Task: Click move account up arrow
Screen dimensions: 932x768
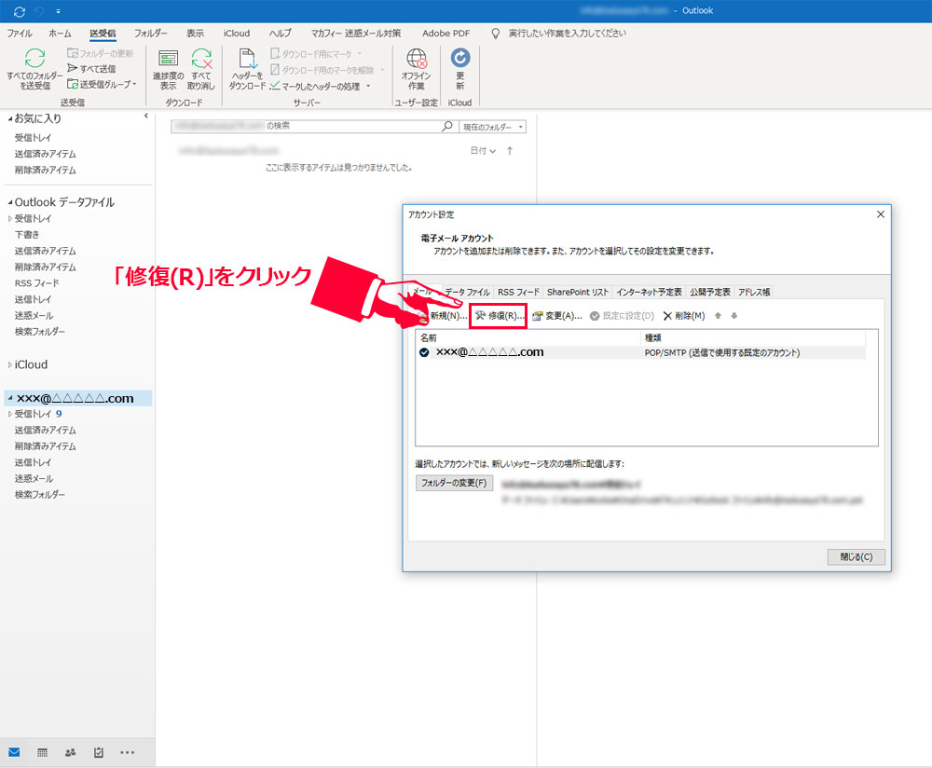Action: (x=718, y=316)
